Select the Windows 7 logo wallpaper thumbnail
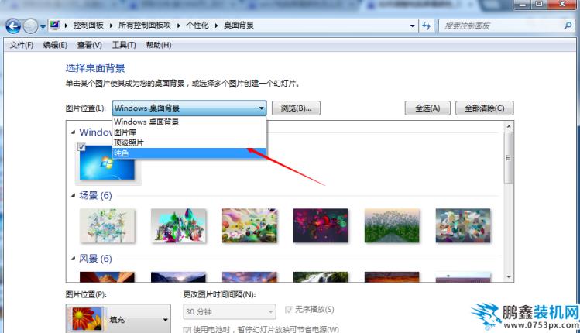The width and height of the screenshot is (580, 333). [108, 163]
